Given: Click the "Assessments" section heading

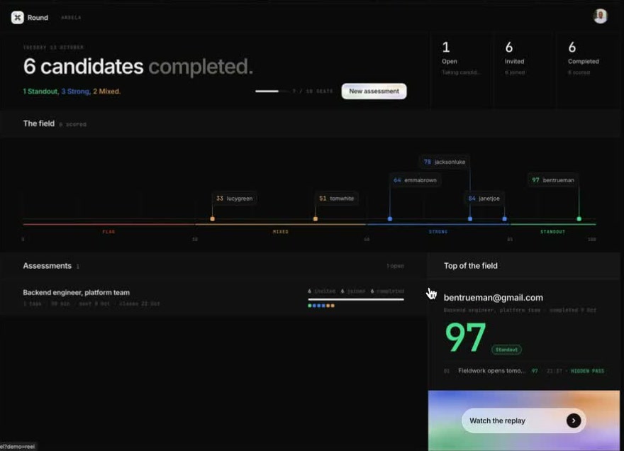Looking at the screenshot, I should coord(47,266).
